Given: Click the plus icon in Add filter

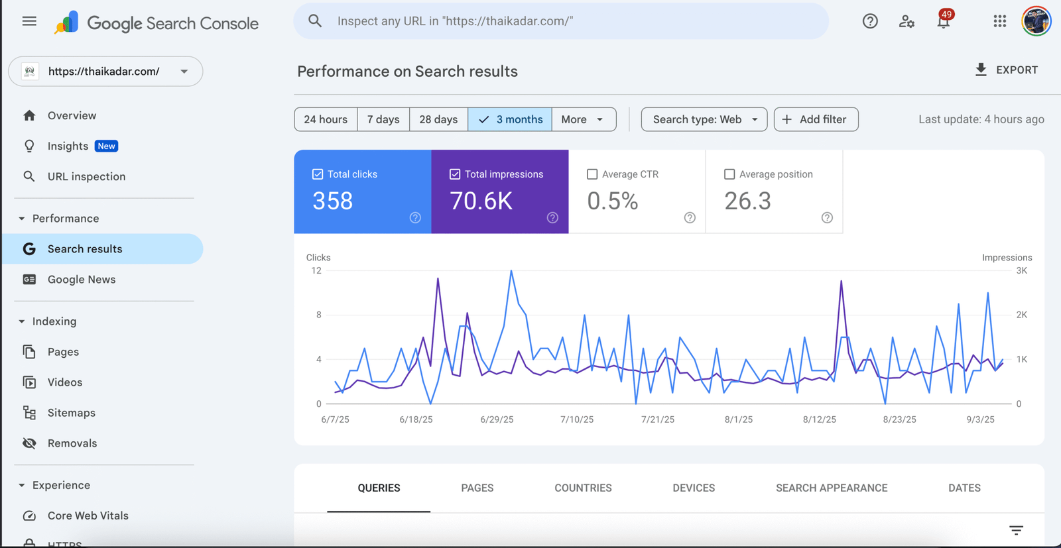Looking at the screenshot, I should click(x=787, y=119).
